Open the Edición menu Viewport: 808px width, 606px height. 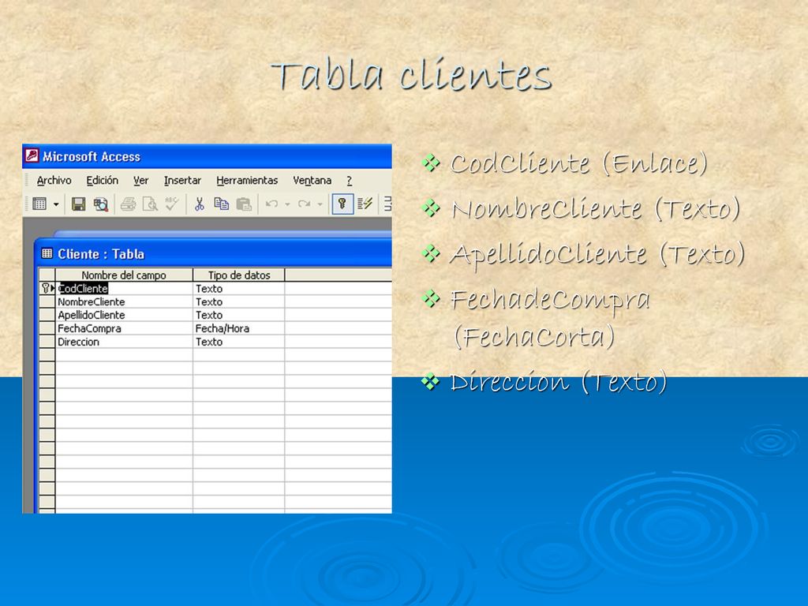coord(102,181)
